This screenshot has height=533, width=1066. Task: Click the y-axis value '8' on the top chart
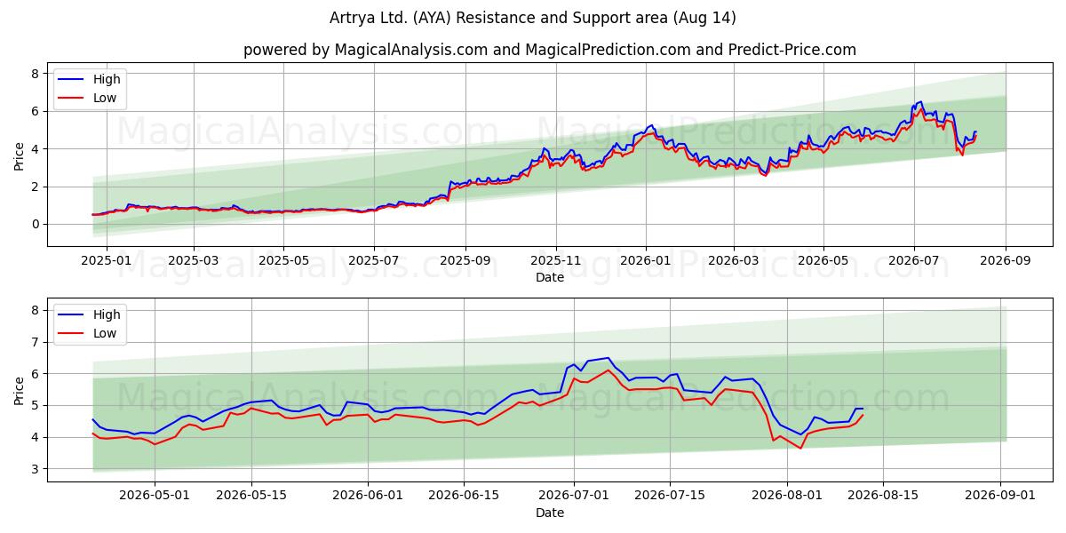click(36, 74)
